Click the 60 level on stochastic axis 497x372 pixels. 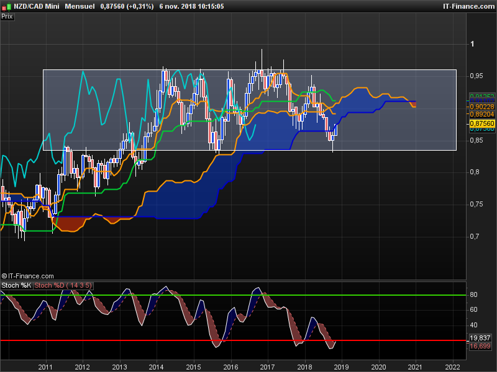(473, 309)
